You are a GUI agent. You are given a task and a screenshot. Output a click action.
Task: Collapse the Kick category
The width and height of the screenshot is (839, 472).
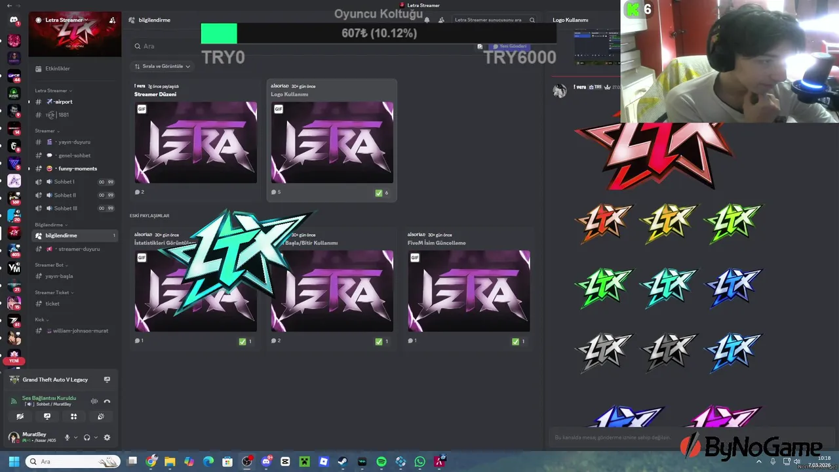point(41,320)
